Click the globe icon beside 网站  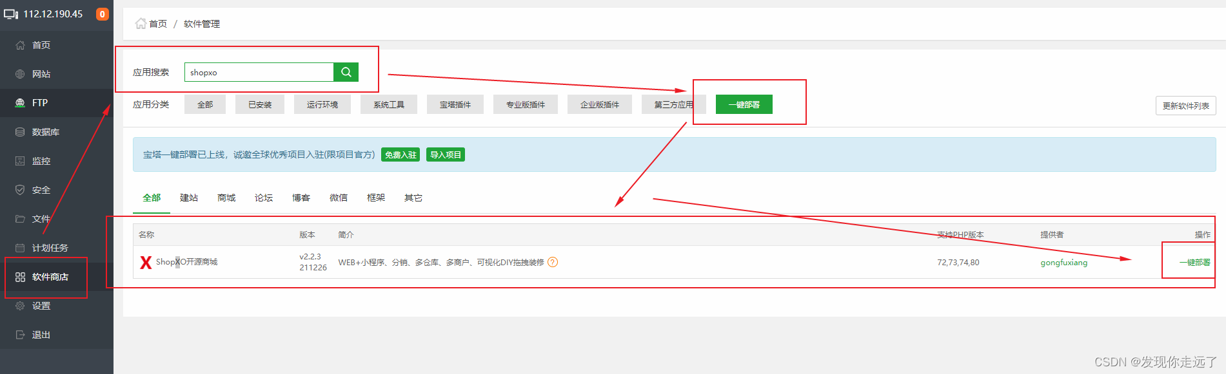[x=20, y=74]
